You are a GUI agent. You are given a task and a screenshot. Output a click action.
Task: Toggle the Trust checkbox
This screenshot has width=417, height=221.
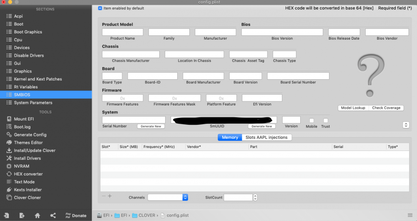326,121
